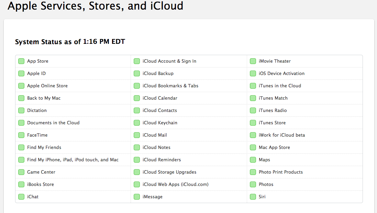Viewport: 377px width, 213px height.
Task: Select the status icon beside Find My Friends
Action: [21, 147]
